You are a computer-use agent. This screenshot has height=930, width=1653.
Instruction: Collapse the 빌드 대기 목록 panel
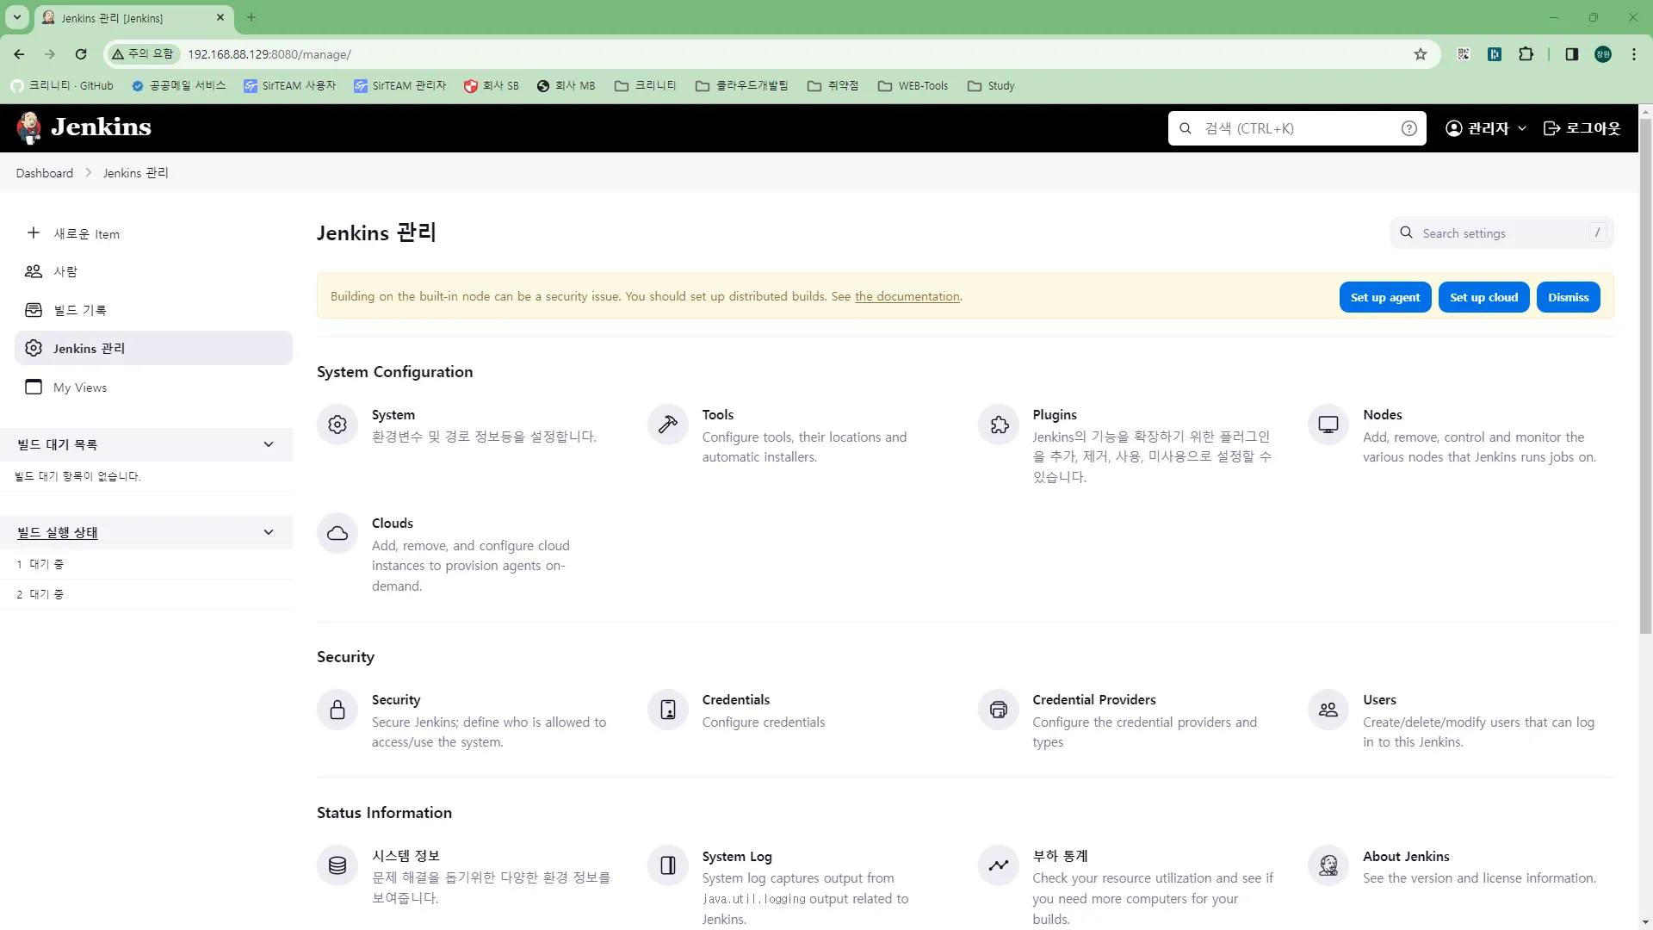[269, 444]
